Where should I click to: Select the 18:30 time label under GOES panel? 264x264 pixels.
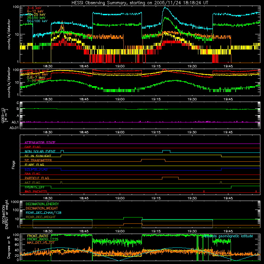[48, 132]
